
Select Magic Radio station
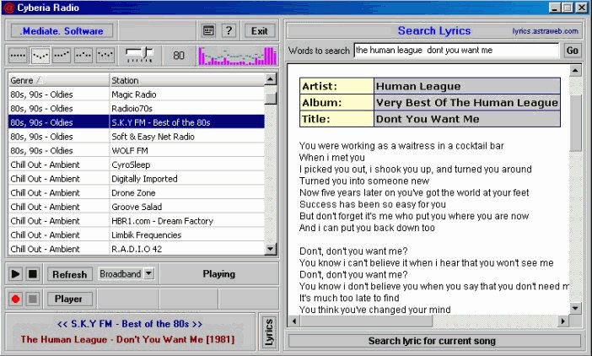[x=137, y=94]
